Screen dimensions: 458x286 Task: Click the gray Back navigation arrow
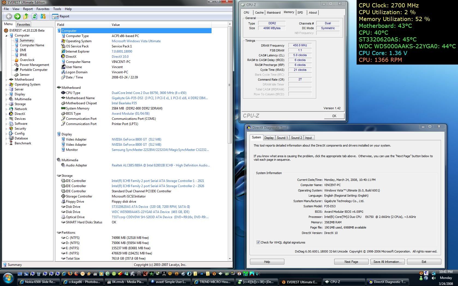[9, 16]
